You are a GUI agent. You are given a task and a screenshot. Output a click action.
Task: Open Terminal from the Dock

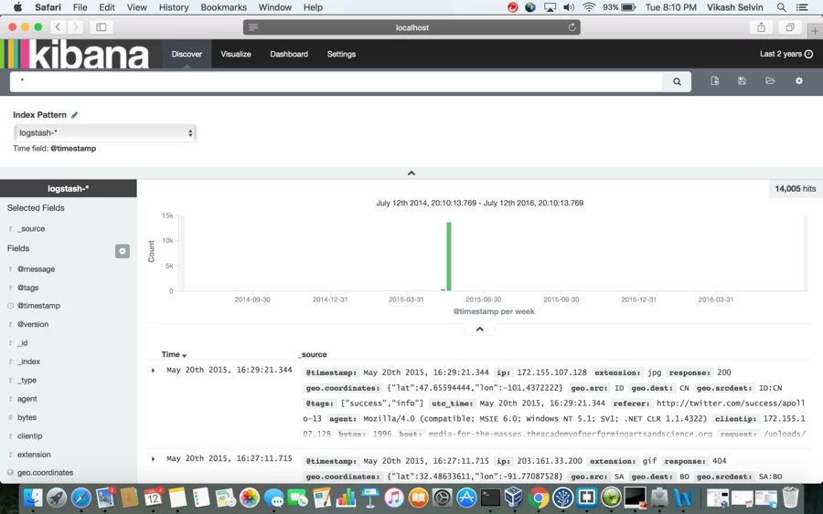point(490,498)
